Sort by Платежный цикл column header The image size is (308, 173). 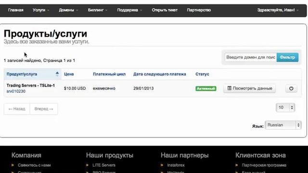pos(109,74)
